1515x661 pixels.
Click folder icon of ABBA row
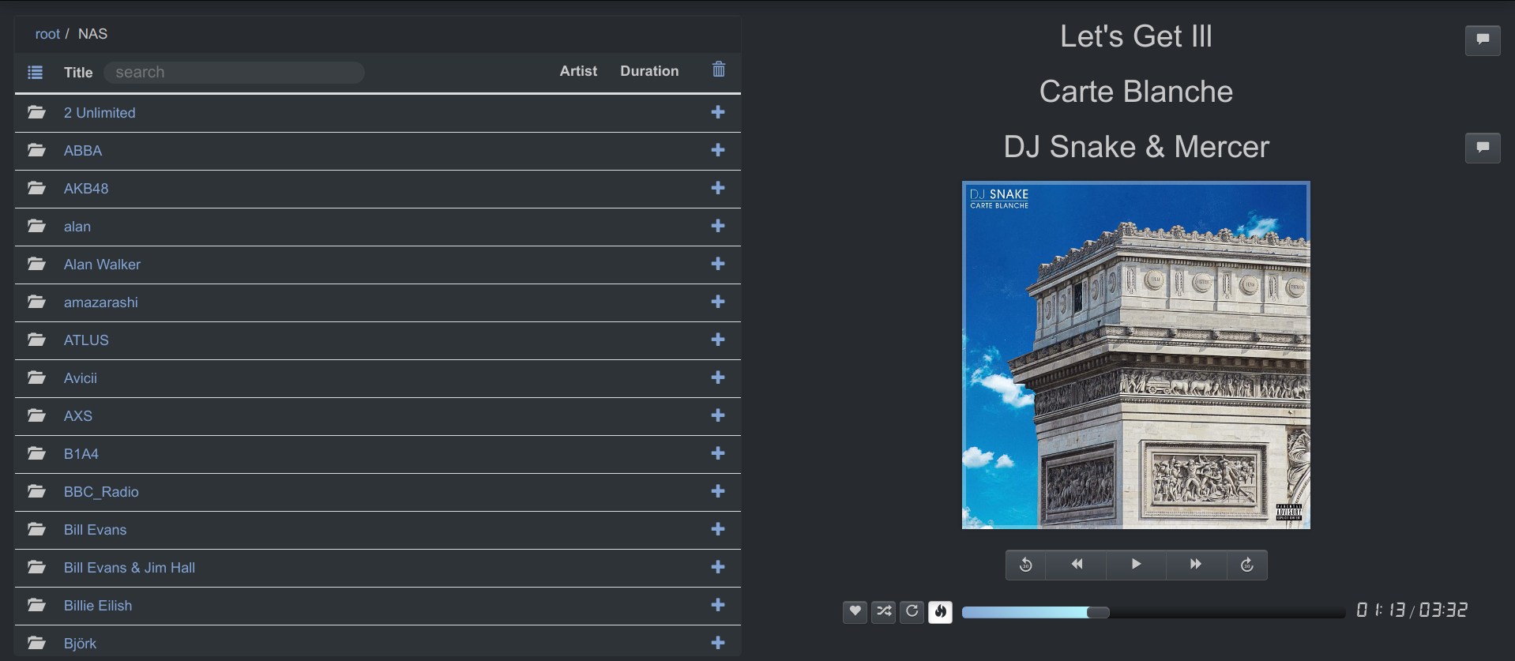tap(36, 150)
